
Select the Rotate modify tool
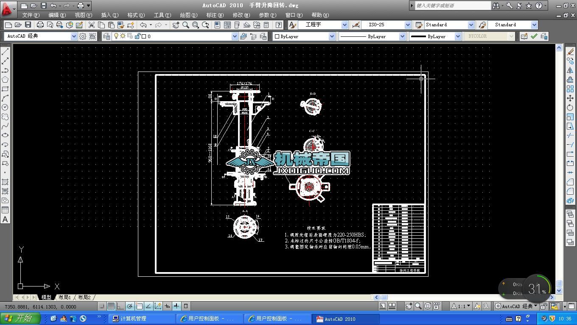tap(570, 107)
